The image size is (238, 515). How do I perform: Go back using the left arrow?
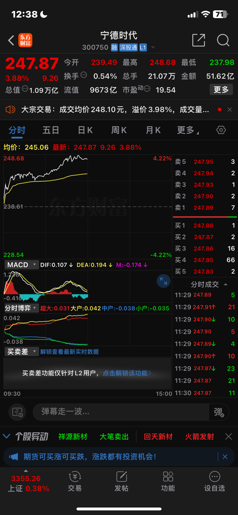11,41
